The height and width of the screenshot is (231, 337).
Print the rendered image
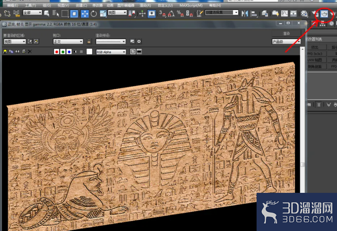24,51
